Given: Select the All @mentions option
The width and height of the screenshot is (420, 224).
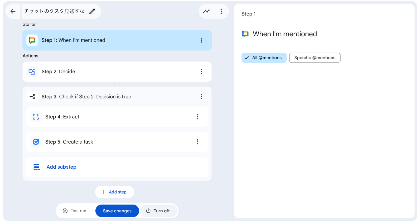Looking at the screenshot, I should tap(264, 58).
